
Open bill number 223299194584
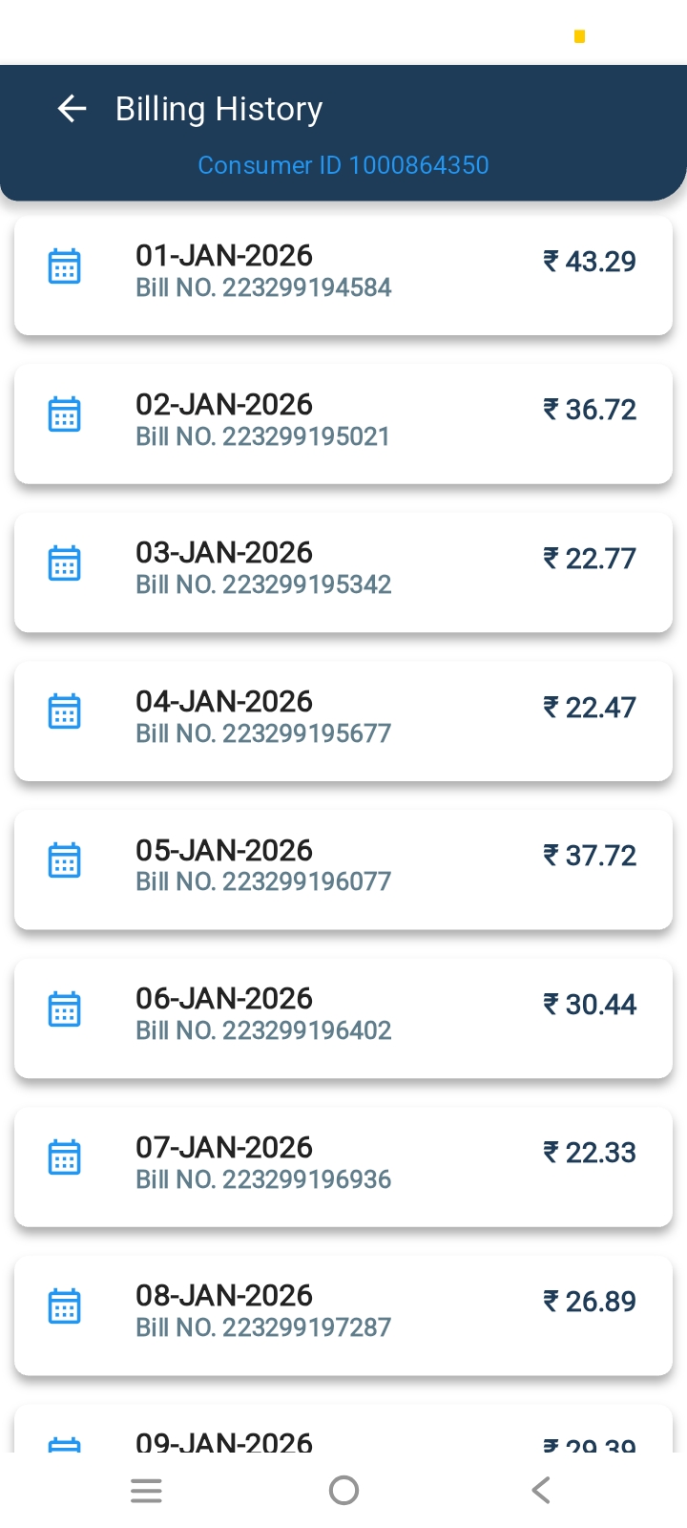coord(263,287)
